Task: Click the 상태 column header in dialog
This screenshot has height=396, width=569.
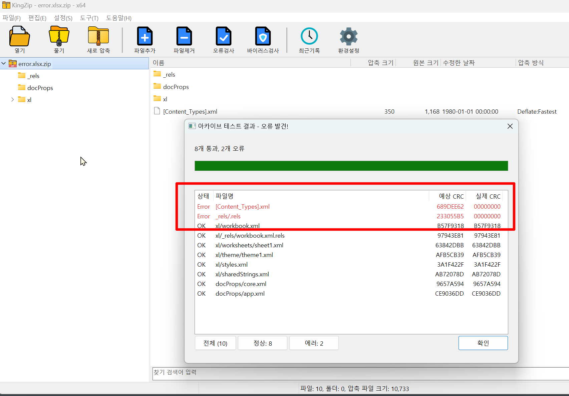Action: 204,196
